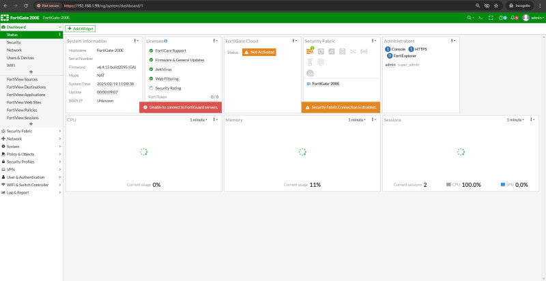Viewport: 546px width, 281px height.
Task: Click the first orange Security Fabric icon
Action: (x=310, y=51)
